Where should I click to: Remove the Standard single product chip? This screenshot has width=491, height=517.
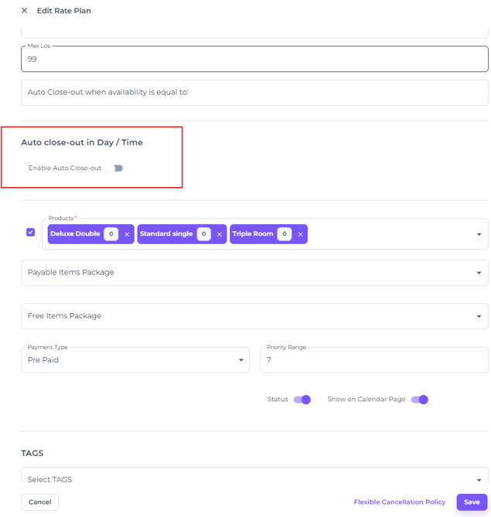click(220, 234)
